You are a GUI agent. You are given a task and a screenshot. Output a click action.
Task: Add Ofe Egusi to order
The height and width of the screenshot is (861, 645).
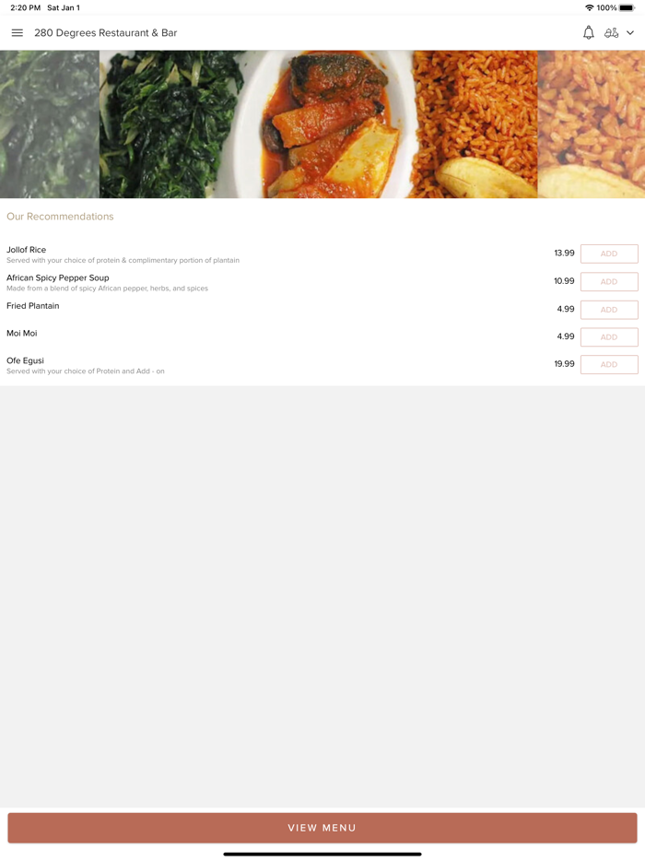click(x=609, y=365)
